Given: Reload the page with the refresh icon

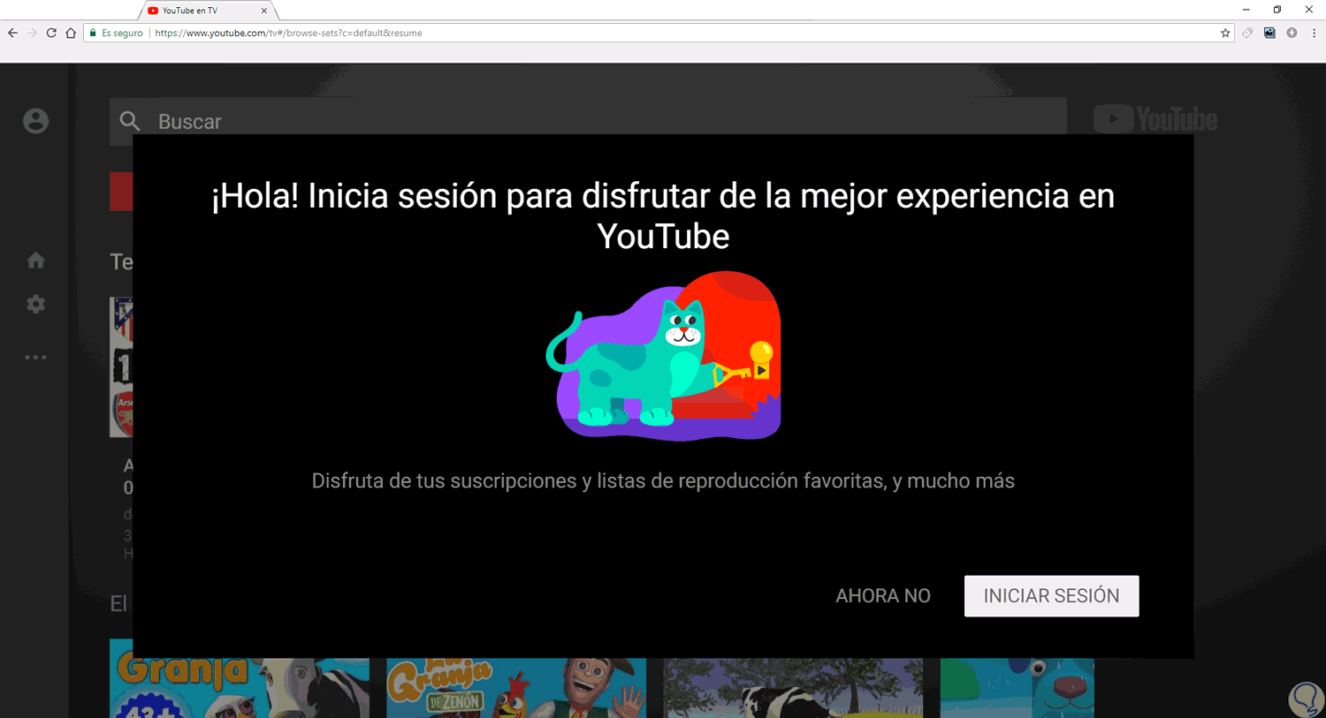Looking at the screenshot, I should click(x=51, y=33).
